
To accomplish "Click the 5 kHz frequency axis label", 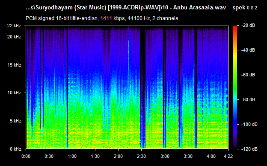I will [x=16, y=121].
